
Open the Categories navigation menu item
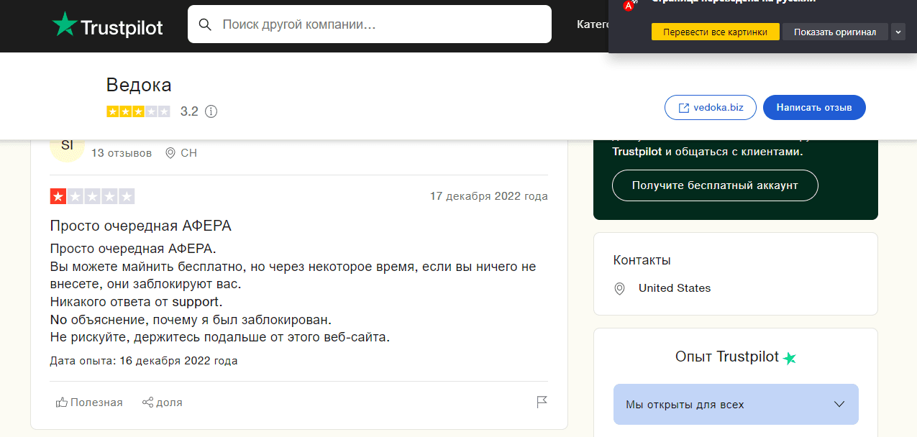[x=593, y=24]
